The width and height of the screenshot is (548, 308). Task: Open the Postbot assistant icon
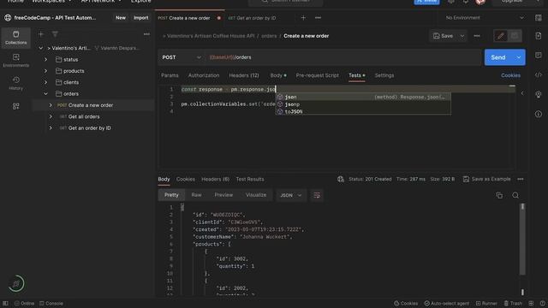[x=16, y=283]
